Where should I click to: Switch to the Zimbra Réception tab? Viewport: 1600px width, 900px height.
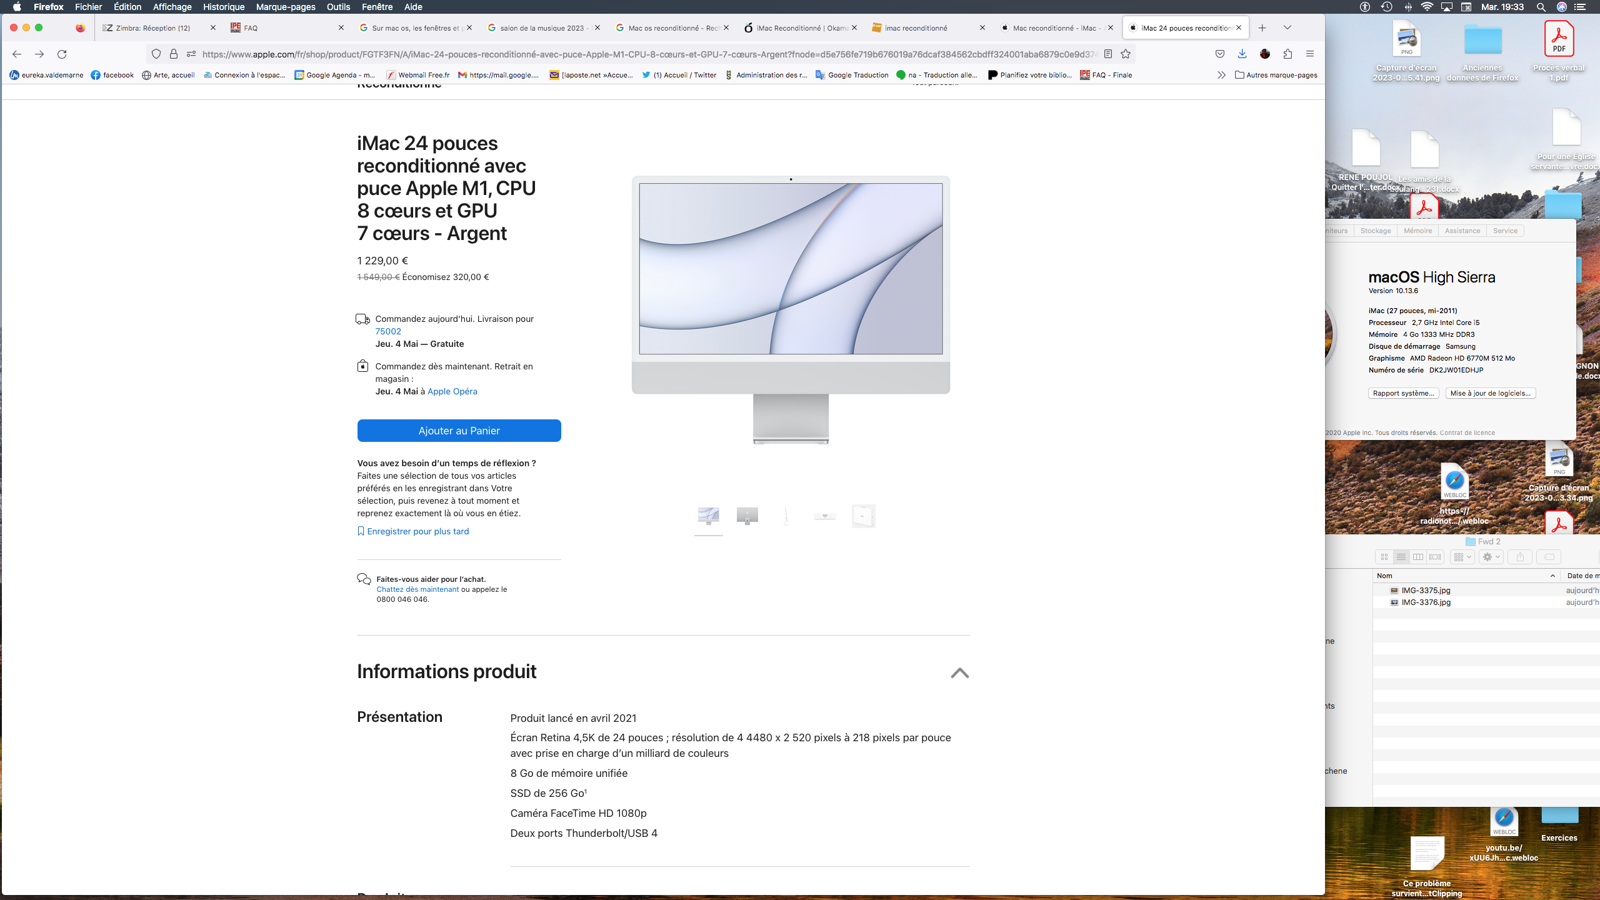[153, 28]
